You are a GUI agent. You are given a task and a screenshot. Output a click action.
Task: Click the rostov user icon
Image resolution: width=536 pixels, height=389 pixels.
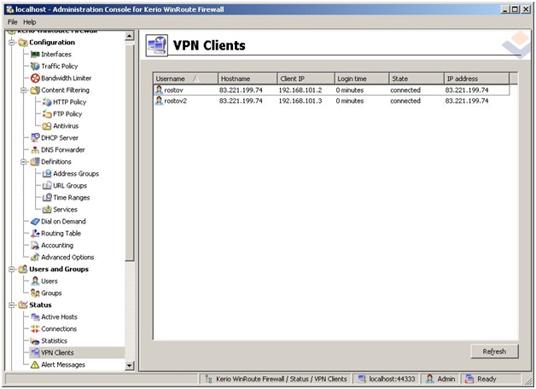[x=159, y=90]
